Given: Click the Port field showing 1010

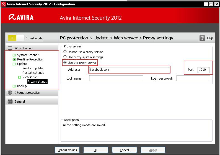Looking at the screenshot, I should 204,70.
